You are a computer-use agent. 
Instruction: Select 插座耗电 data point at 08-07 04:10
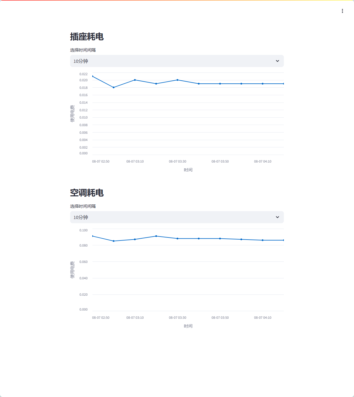click(263, 84)
